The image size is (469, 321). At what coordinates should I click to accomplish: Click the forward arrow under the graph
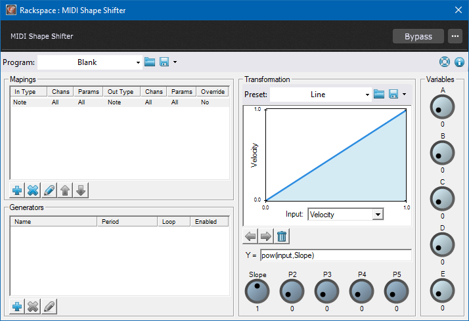266,236
